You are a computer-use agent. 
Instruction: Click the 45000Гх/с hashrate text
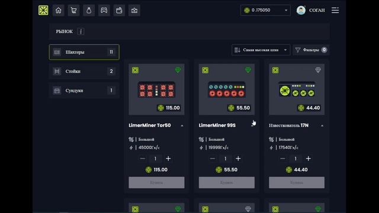coord(149,147)
